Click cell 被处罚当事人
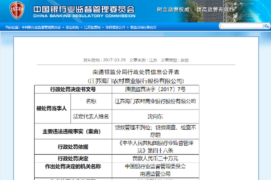 [53, 108]
